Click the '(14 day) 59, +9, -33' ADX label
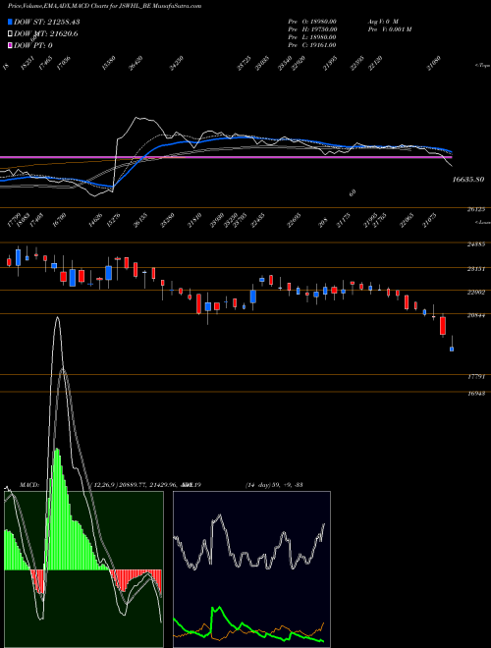The width and height of the screenshot is (491, 648). click(274, 485)
